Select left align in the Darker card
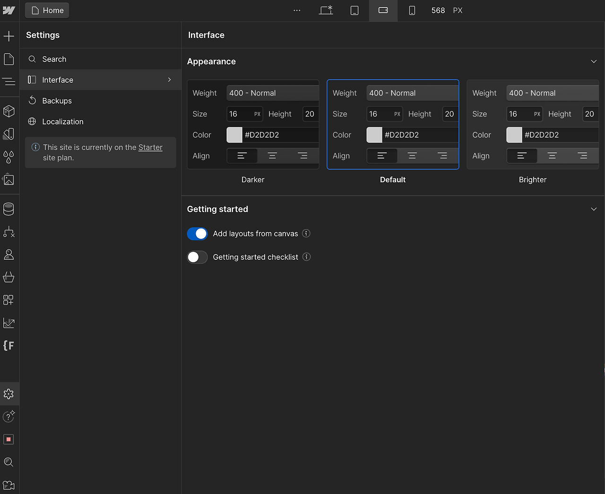Viewport: 605px width, 494px height. click(x=242, y=156)
